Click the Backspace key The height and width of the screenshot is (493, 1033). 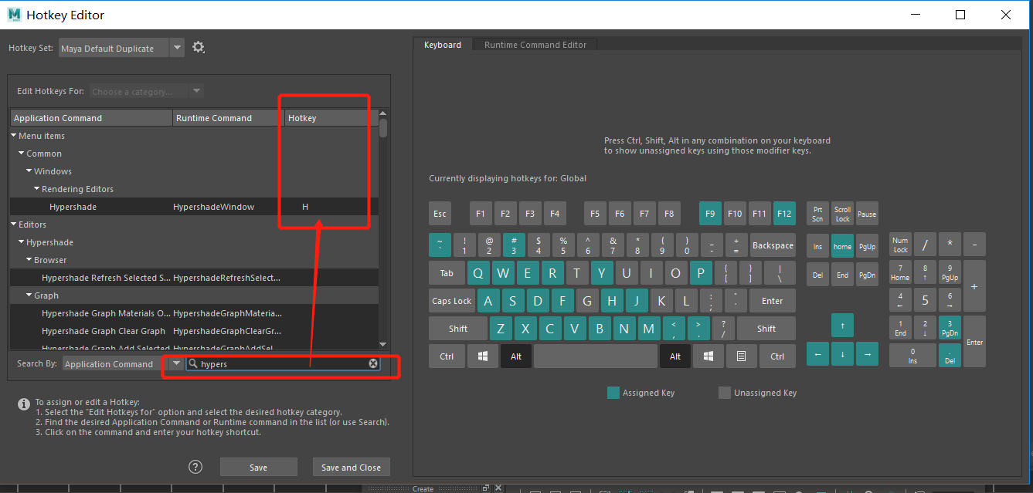click(773, 245)
